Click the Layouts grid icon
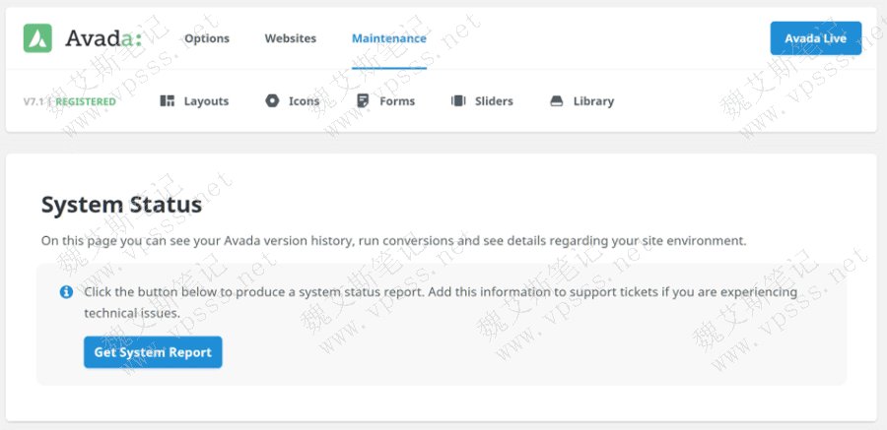Viewport: 887px width, 430px height. [167, 101]
